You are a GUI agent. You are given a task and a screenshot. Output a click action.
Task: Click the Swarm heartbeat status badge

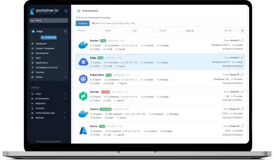[x=105, y=109]
